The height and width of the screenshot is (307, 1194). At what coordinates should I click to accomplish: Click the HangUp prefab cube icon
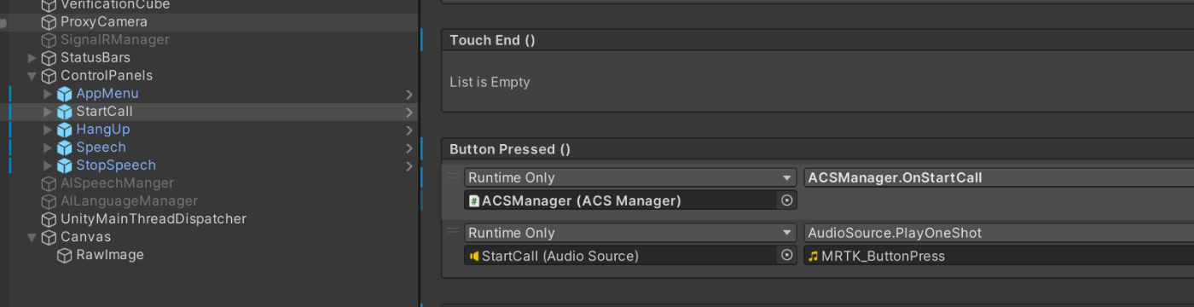tap(65, 130)
